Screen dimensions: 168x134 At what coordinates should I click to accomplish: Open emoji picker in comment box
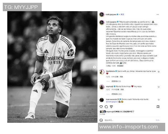click(101, 120)
